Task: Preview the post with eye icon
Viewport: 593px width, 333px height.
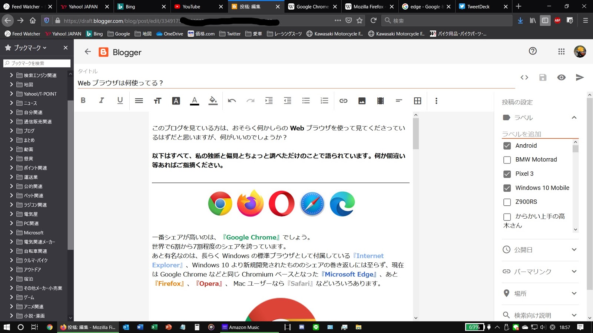Action: 561,77
